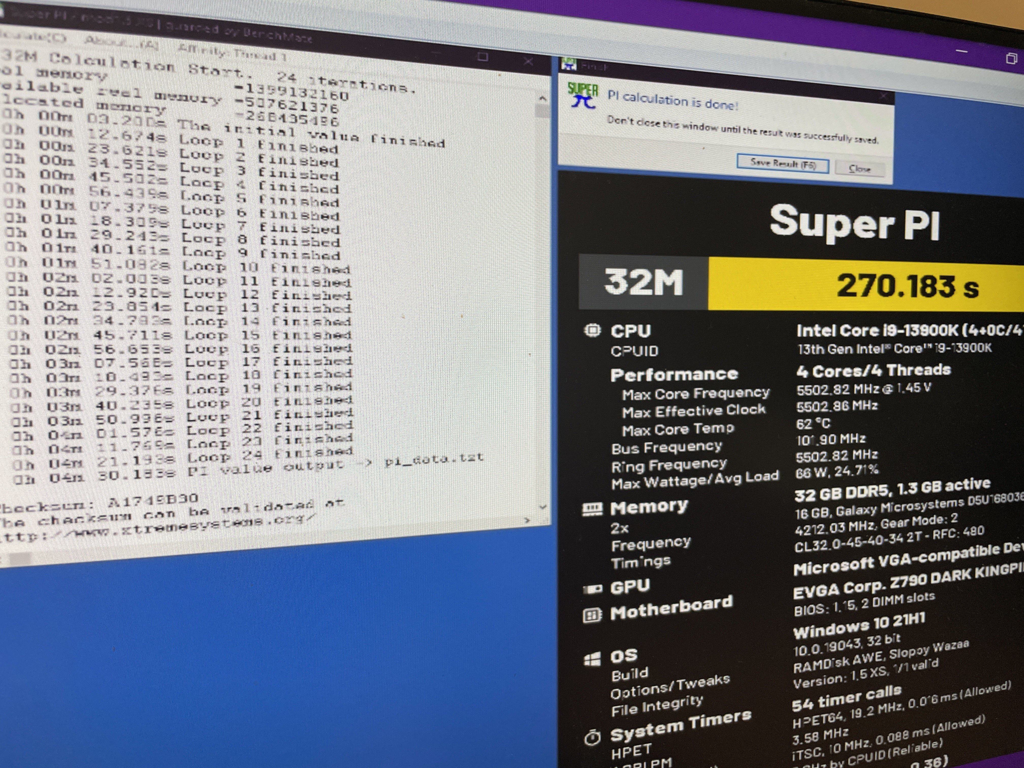Click the GPU card icon in BenchMate
The height and width of the screenshot is (768, 1024).
tap(593, 589)
